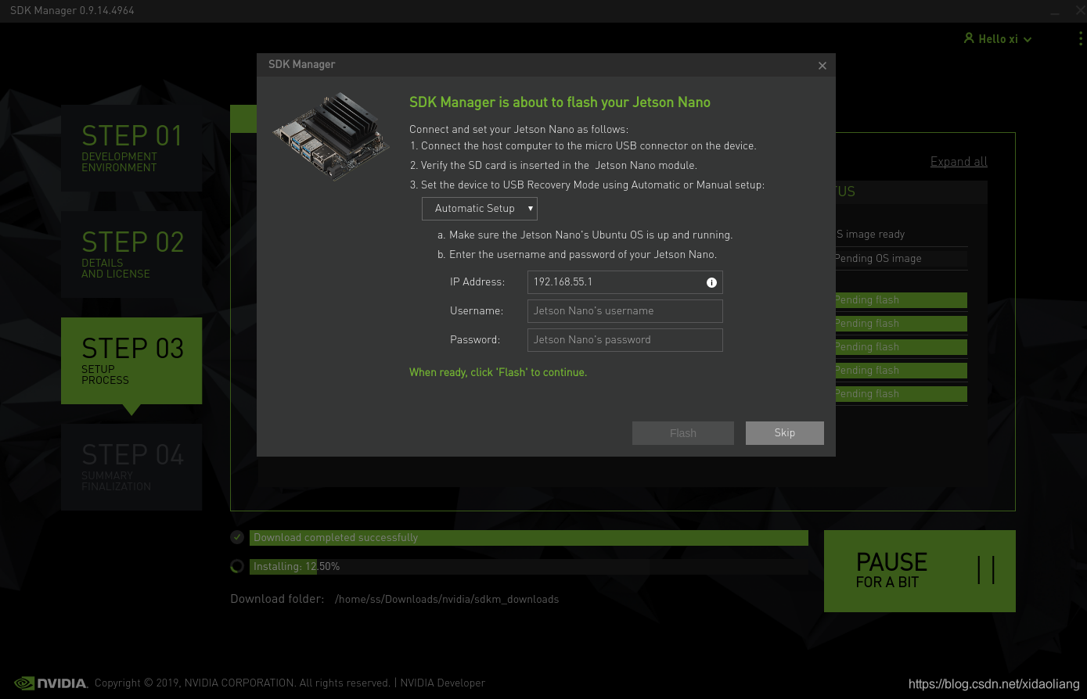1087x699 pixels.
Task: Click the installing spinner icon
Action: (237, 566)
